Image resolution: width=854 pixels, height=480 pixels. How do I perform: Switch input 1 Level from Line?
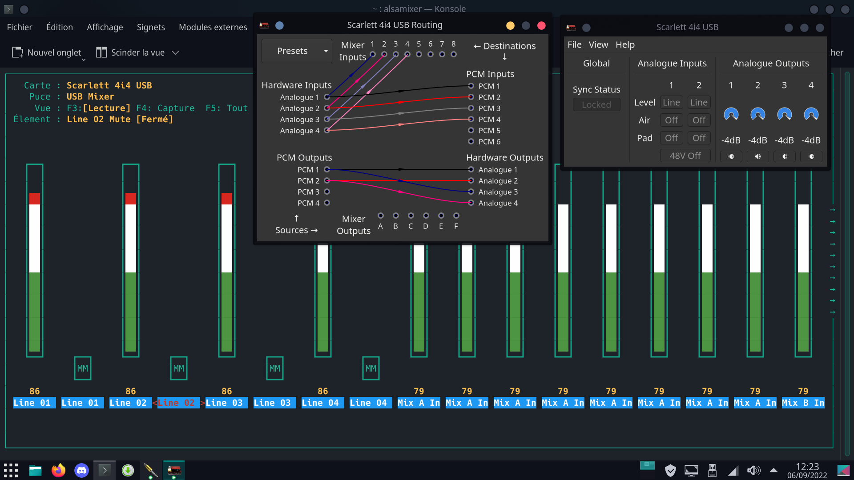671,102
